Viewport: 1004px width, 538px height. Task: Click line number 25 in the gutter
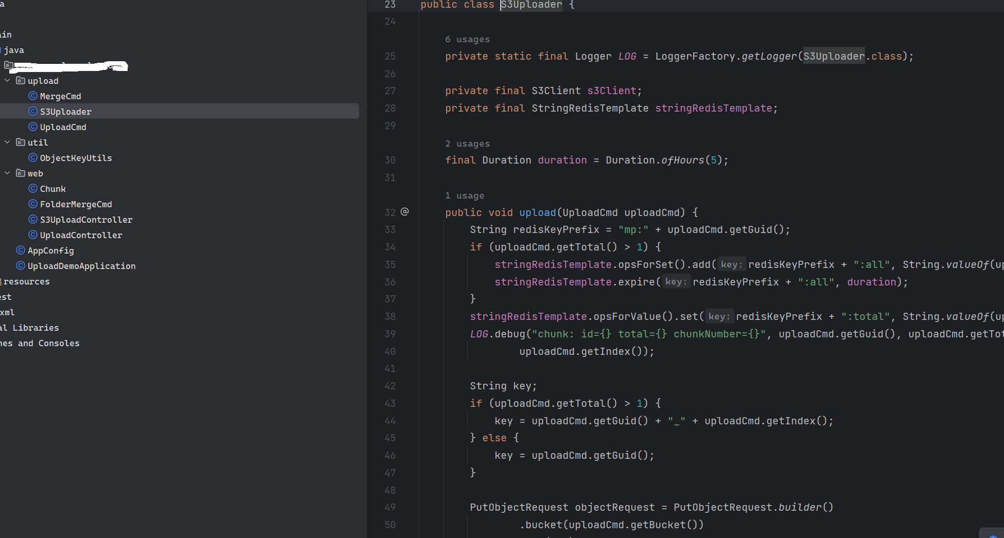(390, 57)
